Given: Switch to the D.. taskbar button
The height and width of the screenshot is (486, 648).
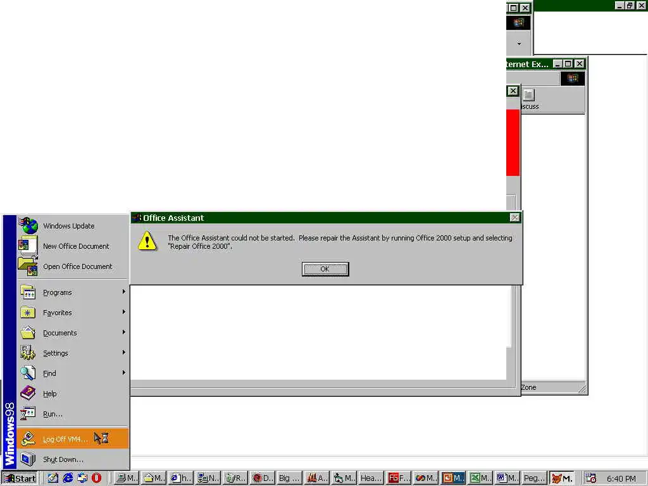Looking at the screenshot, I should click(x=262, y=478).
